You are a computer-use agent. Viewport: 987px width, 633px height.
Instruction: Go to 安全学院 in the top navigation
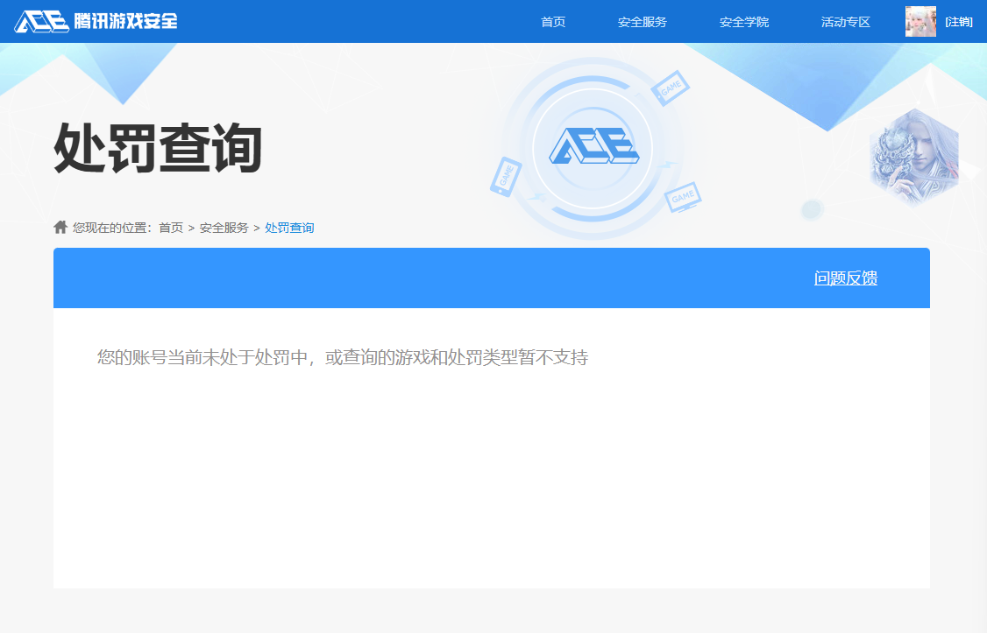[743, 22]
